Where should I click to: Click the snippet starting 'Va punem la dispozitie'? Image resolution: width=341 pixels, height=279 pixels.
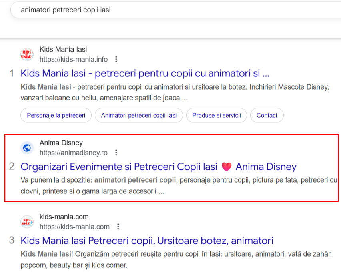[x=179, y=185]
